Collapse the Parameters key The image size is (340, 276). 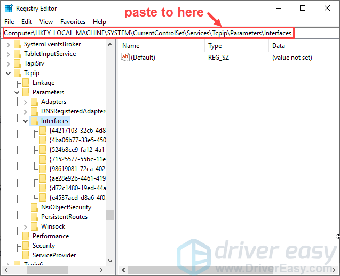coord(17,92)
